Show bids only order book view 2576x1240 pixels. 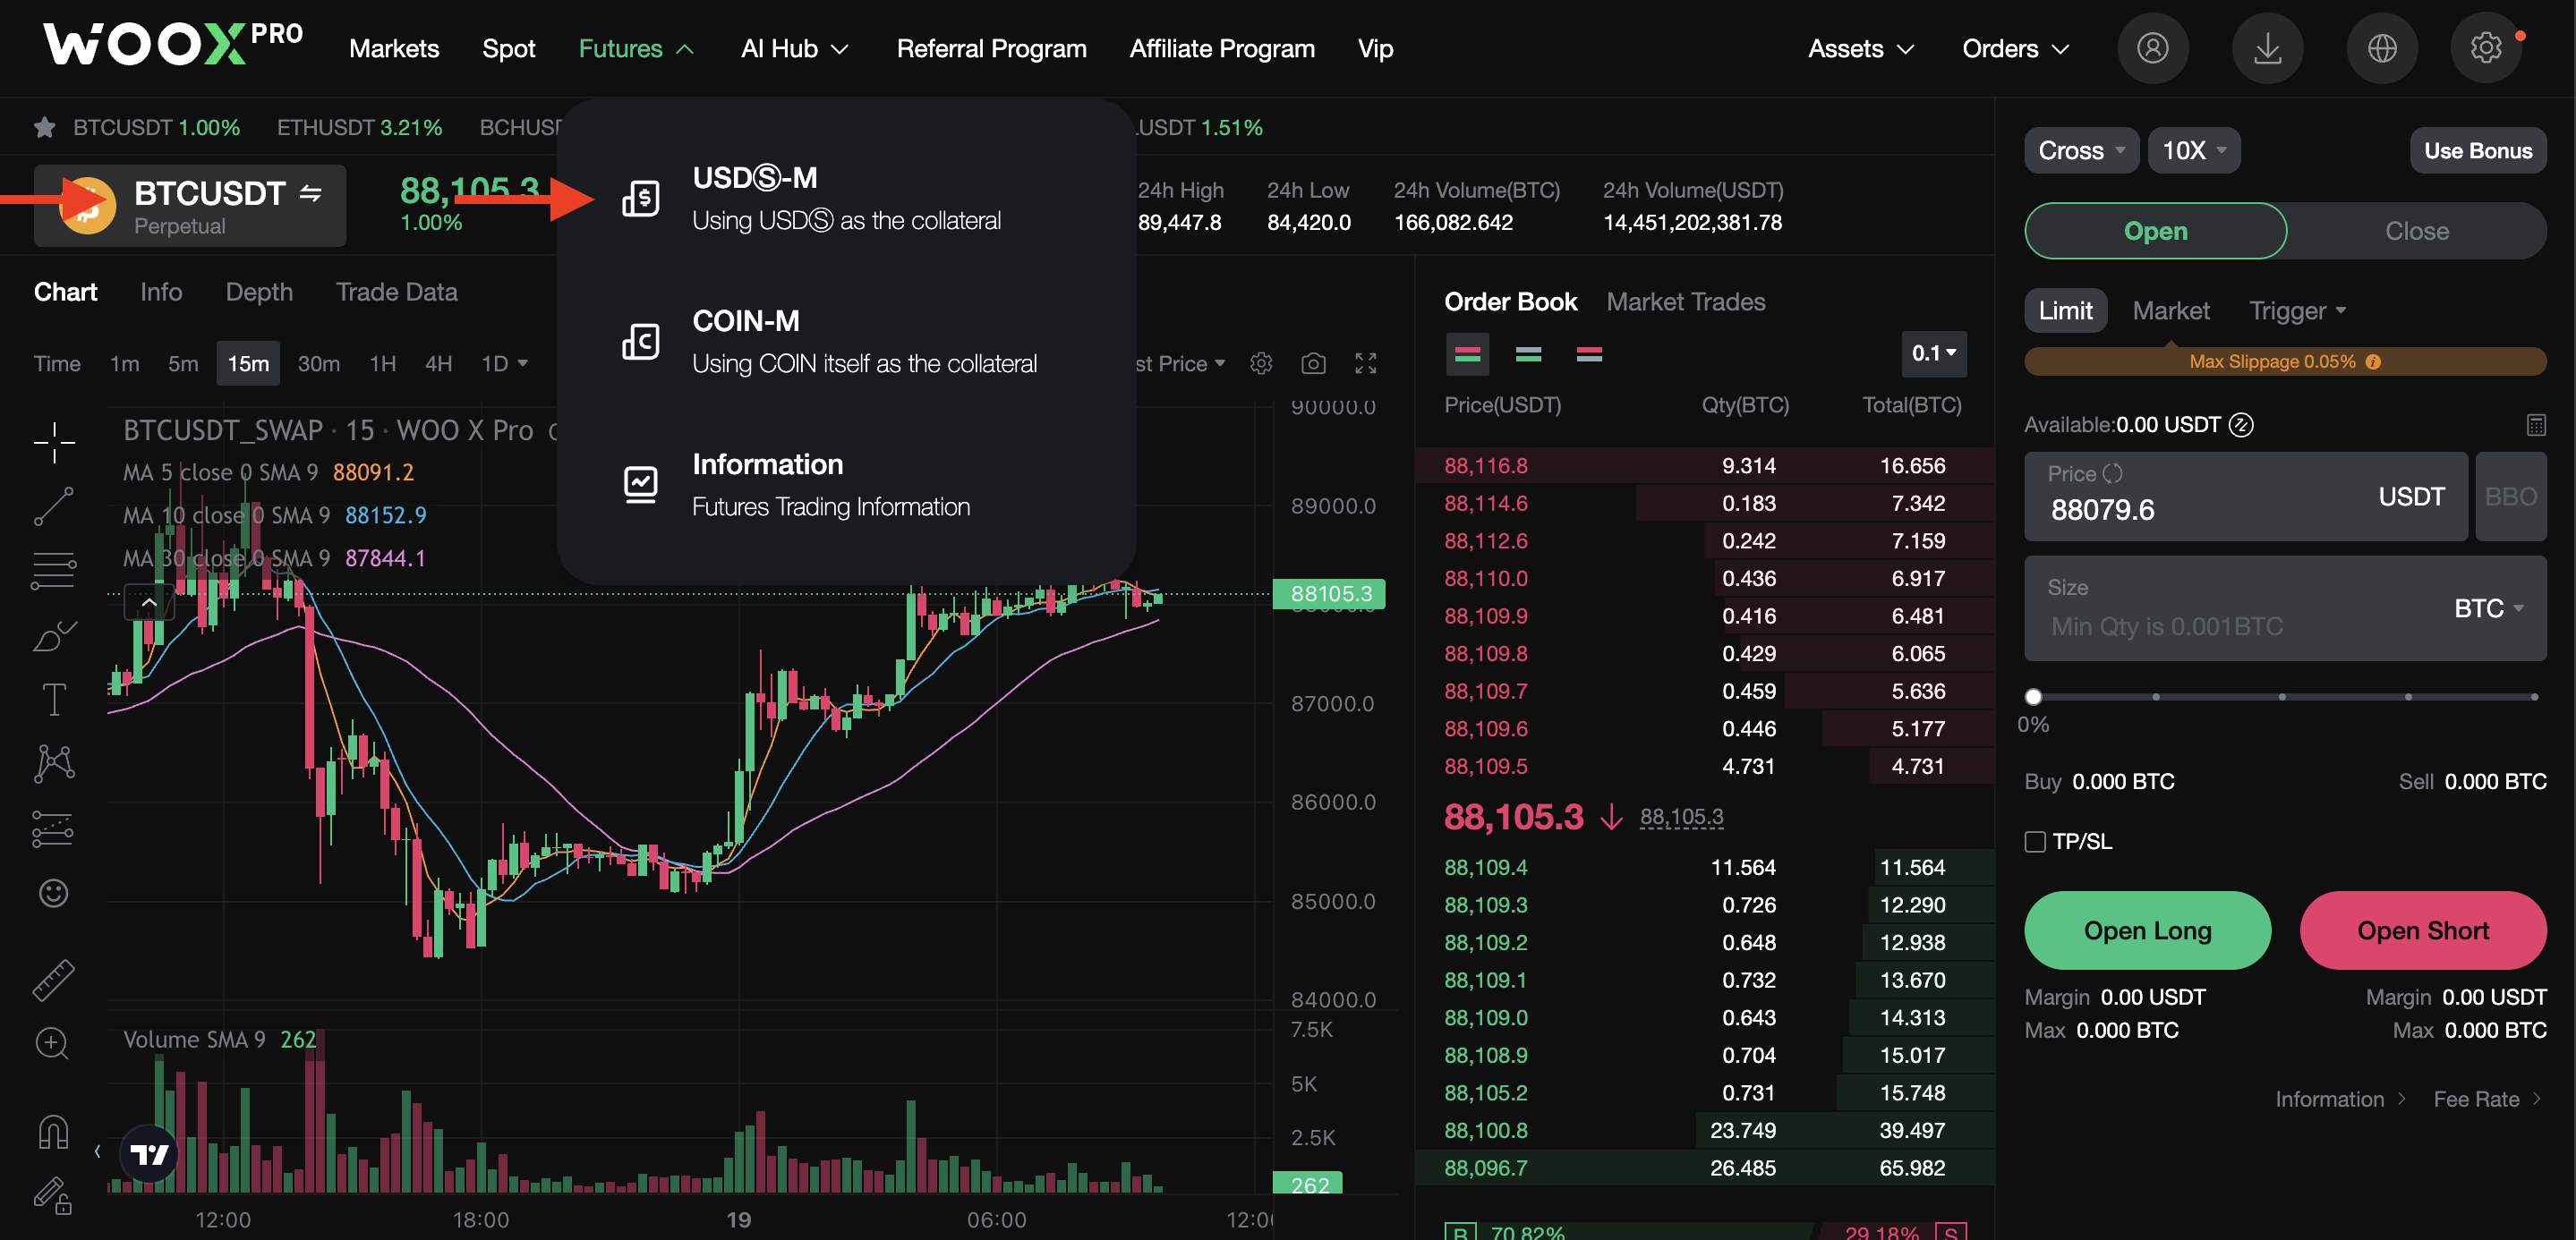point(1528,353)
